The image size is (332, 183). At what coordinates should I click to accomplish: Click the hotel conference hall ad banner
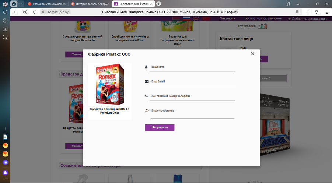pos(275,125)
